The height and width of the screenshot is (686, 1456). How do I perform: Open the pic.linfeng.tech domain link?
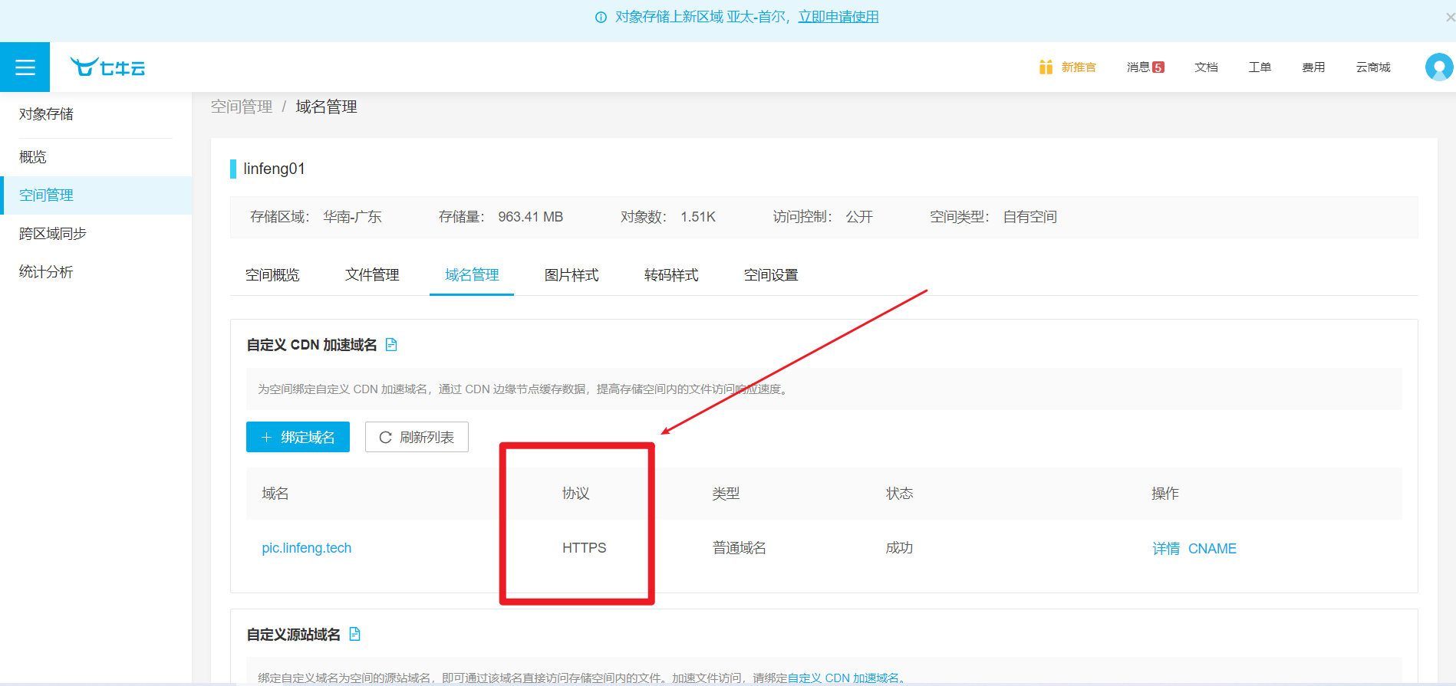tap(306, 548)
